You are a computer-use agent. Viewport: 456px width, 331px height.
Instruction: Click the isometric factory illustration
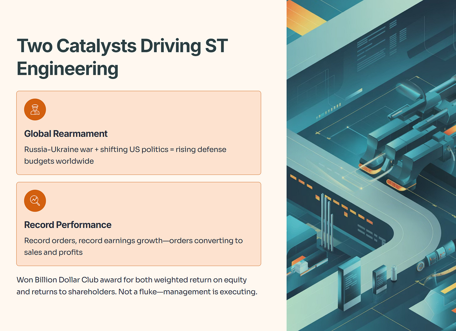[x=371, y=165]
